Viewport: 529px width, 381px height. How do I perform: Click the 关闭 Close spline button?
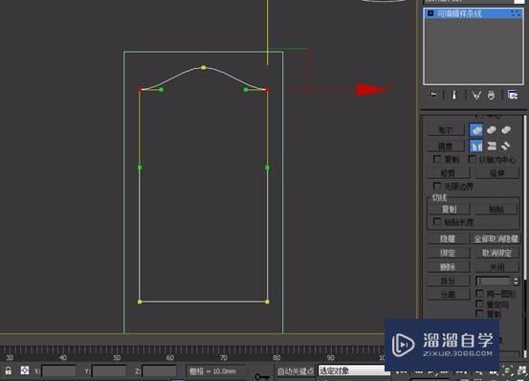click(496, 267)
